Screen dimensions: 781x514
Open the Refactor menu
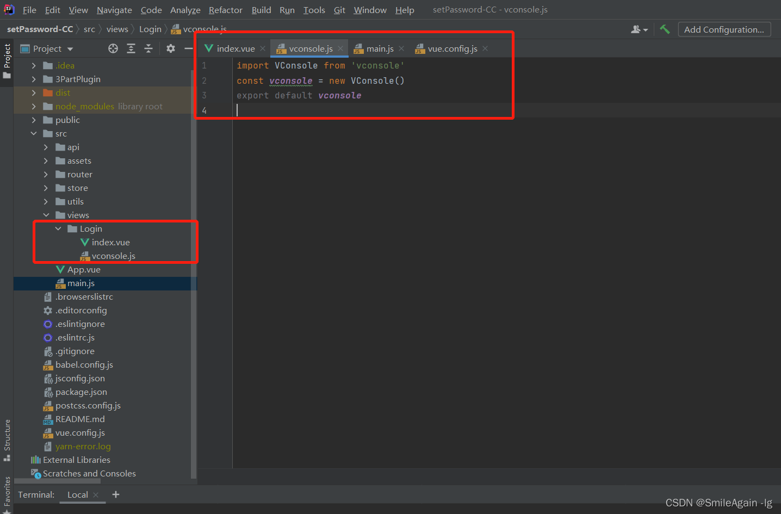click(225, 10)
